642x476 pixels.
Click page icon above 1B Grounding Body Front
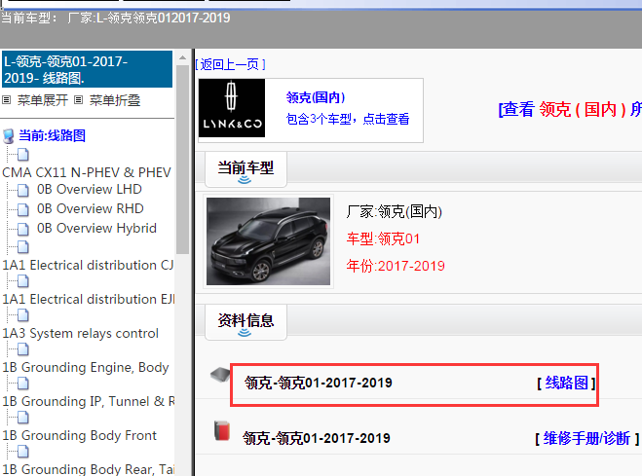(23, 418)
